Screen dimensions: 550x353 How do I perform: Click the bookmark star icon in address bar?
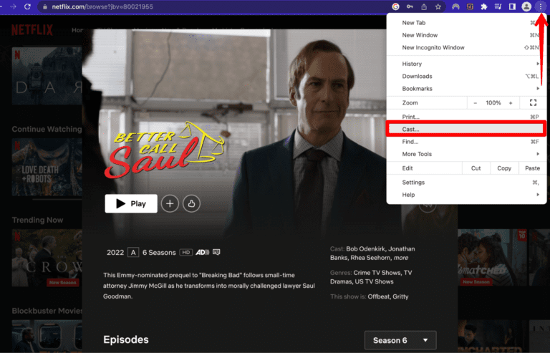click(x=438, y=6)
